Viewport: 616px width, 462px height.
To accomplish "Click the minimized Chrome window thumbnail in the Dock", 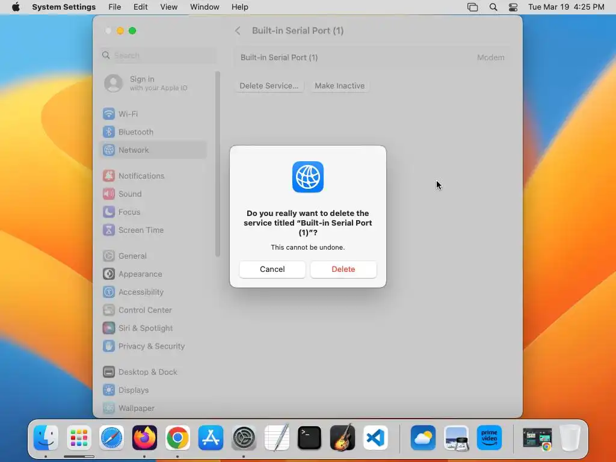I will pyautogui.click(x=537, y=439).
